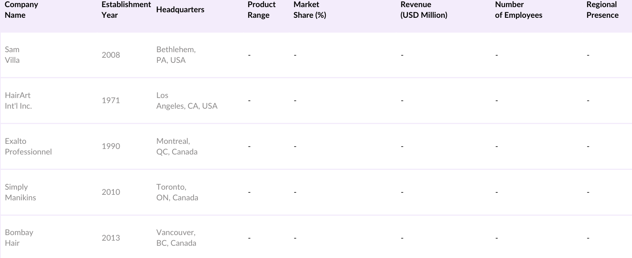Select the HairArt Int'l Inc. cell

18,101
